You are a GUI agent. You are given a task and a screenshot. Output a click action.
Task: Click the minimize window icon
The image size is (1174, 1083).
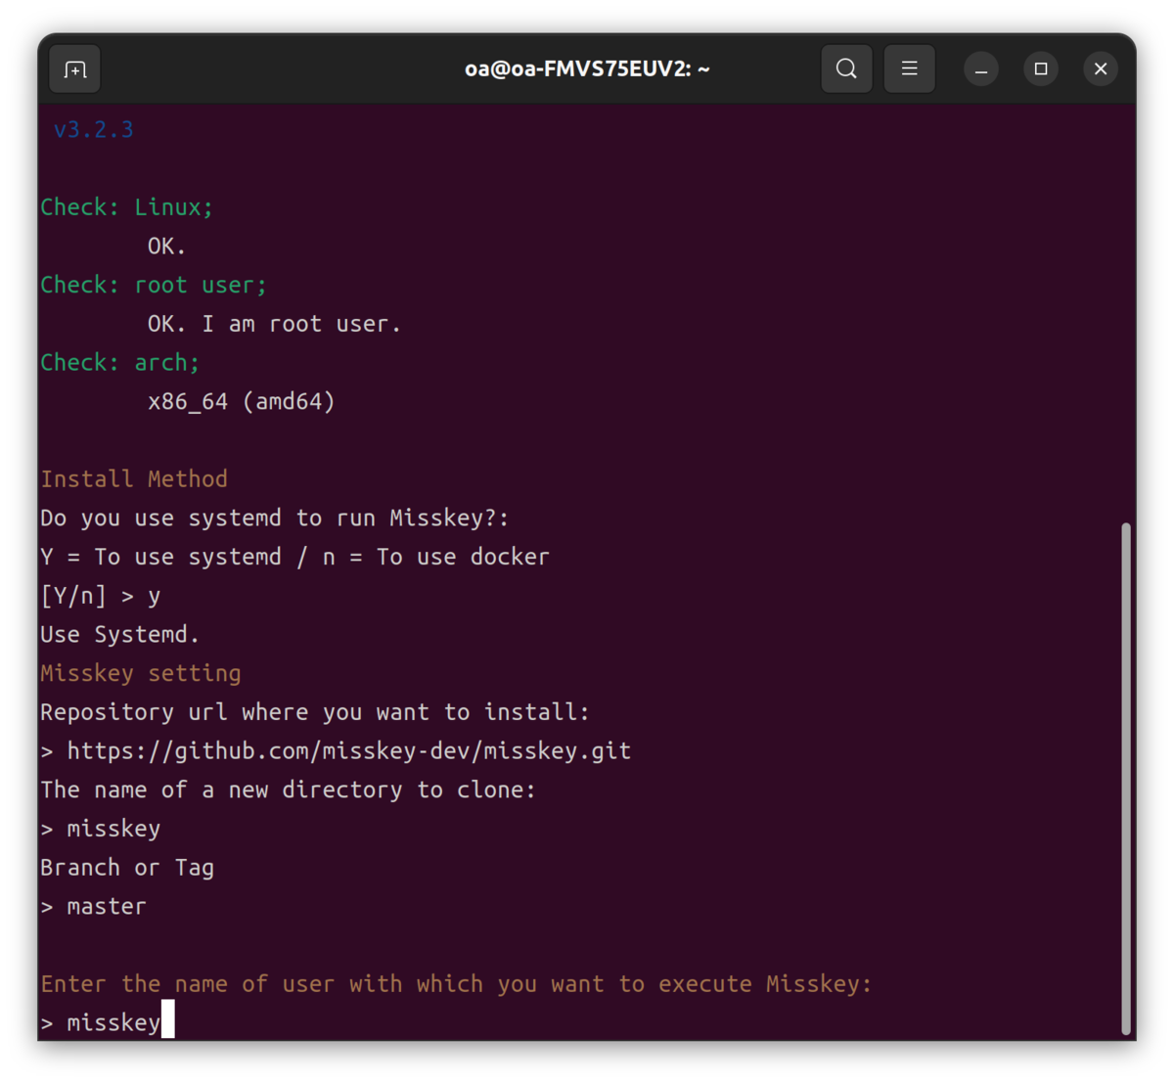(x=980, y=68)
